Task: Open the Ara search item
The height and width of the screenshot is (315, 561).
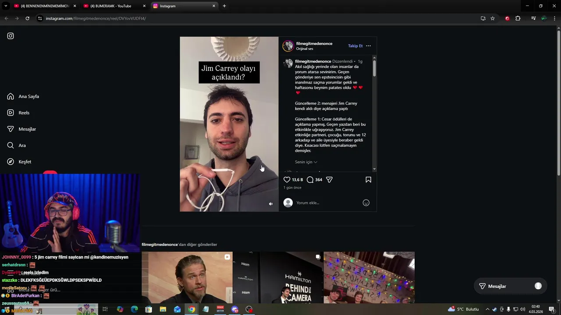Action: 17,145
